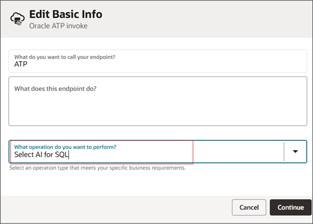Image resolution: width=313 pixels, height=224 pixels.
Task: Click the operation type helper text below dropdown
Action: [97, 168]
